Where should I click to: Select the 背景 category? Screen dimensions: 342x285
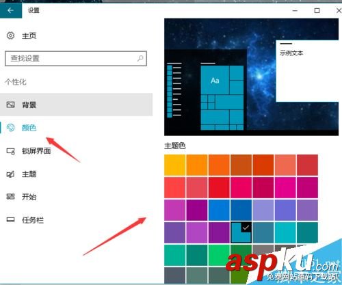76,105
